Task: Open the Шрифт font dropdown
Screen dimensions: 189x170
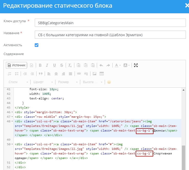Action: click(43, 82)
